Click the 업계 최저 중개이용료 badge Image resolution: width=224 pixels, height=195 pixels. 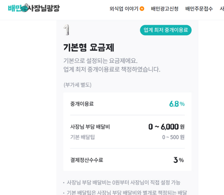(166, 30)
